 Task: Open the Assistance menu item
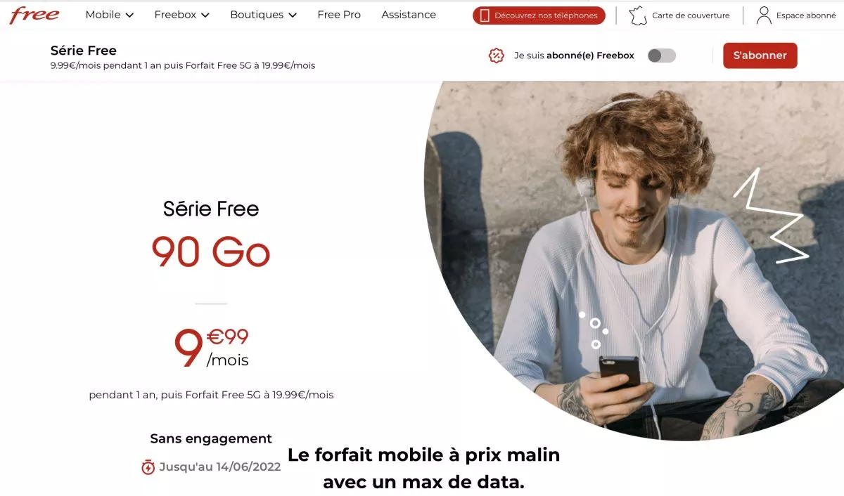coord(409,15)
